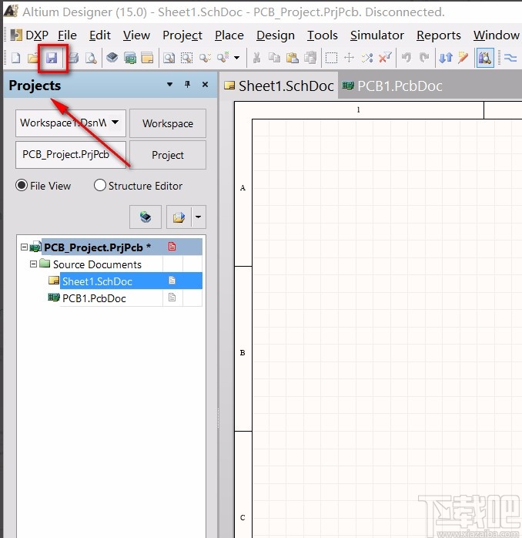Click the zoom on selected objects icon
The height and width of the screenshot is (538, 522).
tap(205, 58)
